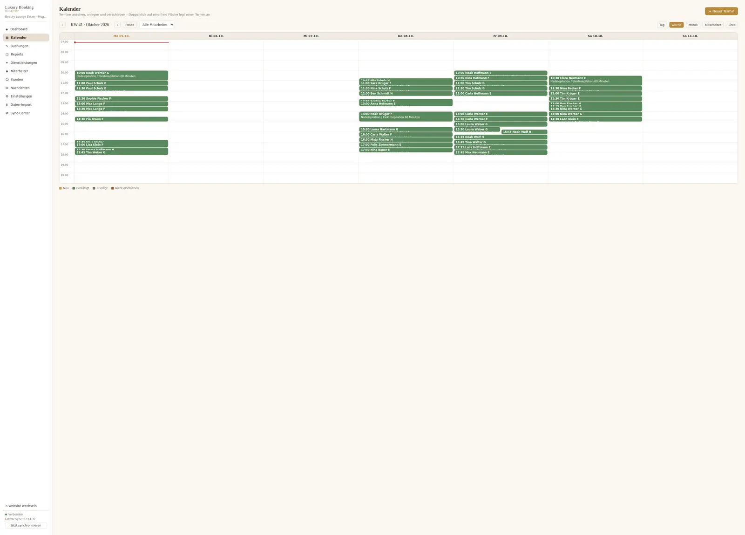
Task: Switch to Mitarbeiter view
Action: [x=713, y=25]
